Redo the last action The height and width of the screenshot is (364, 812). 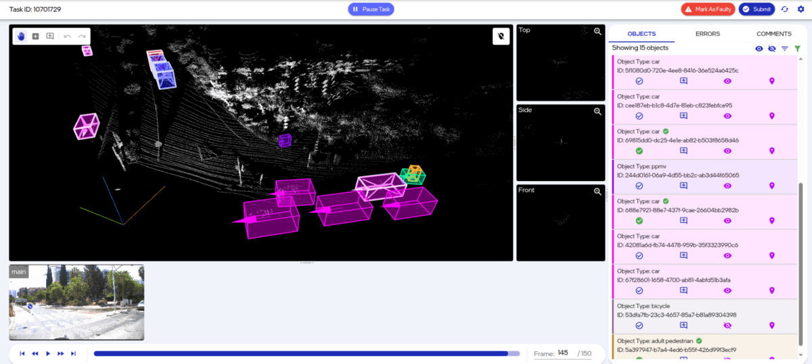82,36
